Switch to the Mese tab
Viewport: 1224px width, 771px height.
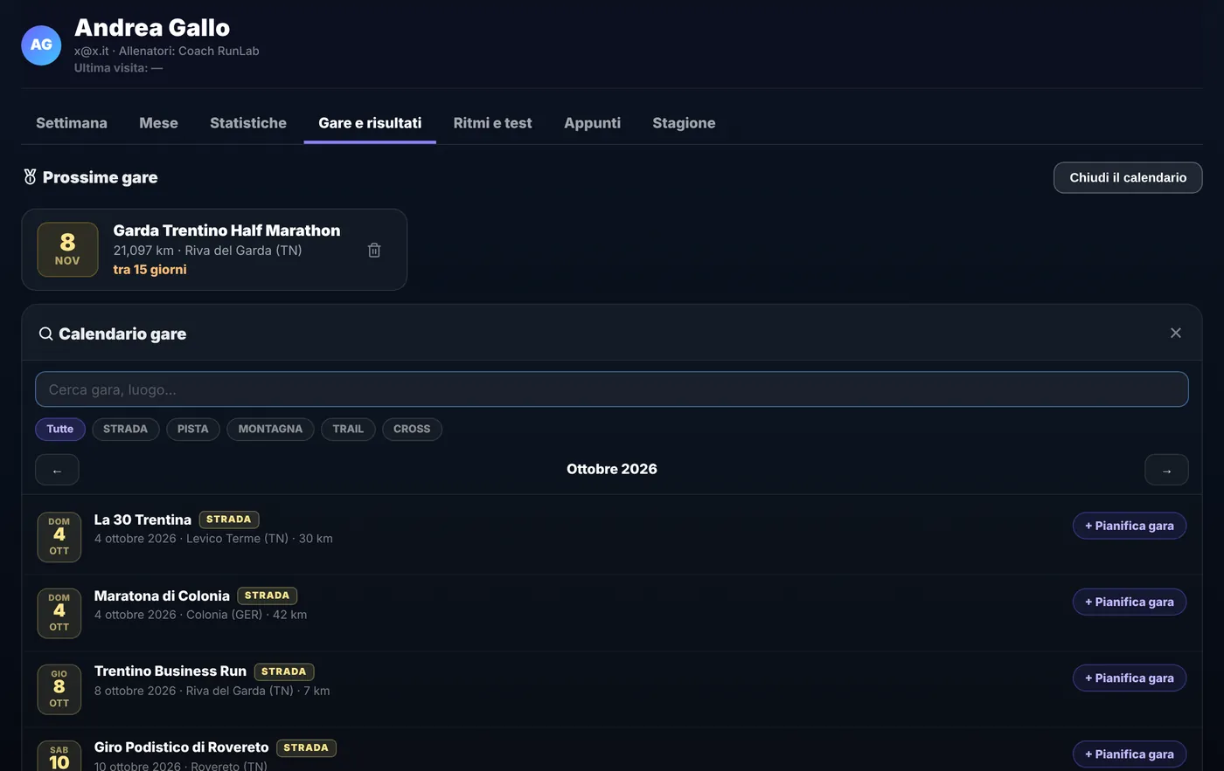pos(158,123)
